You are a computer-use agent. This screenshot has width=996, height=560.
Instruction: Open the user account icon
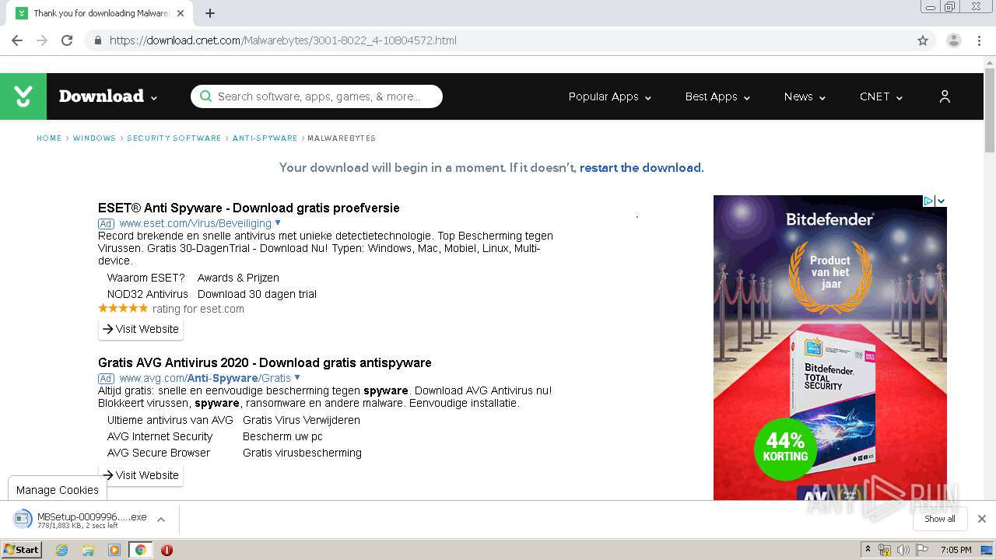point(945,96)
